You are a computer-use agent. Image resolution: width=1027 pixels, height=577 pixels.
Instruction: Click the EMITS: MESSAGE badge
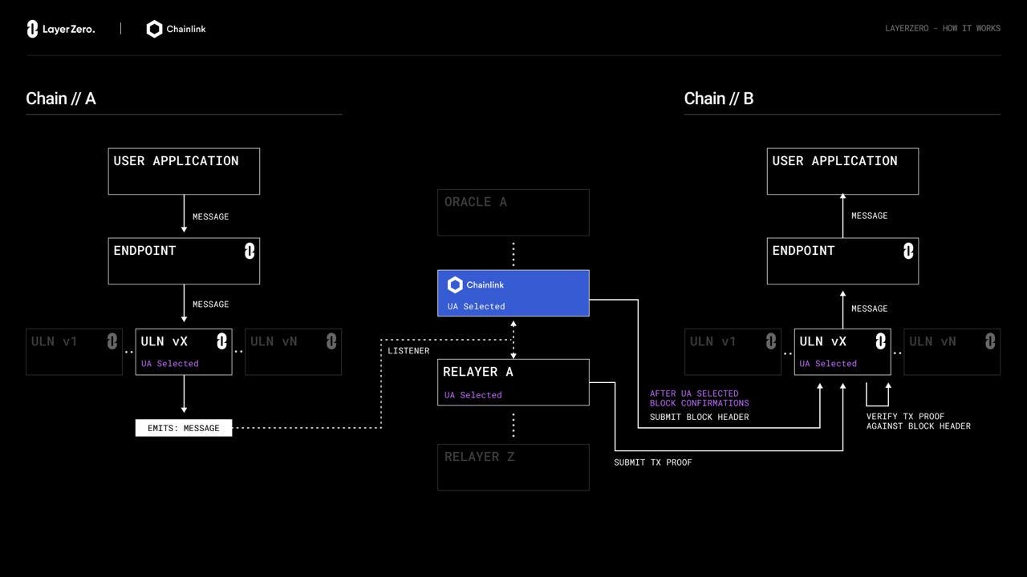[x=183, y=428]
